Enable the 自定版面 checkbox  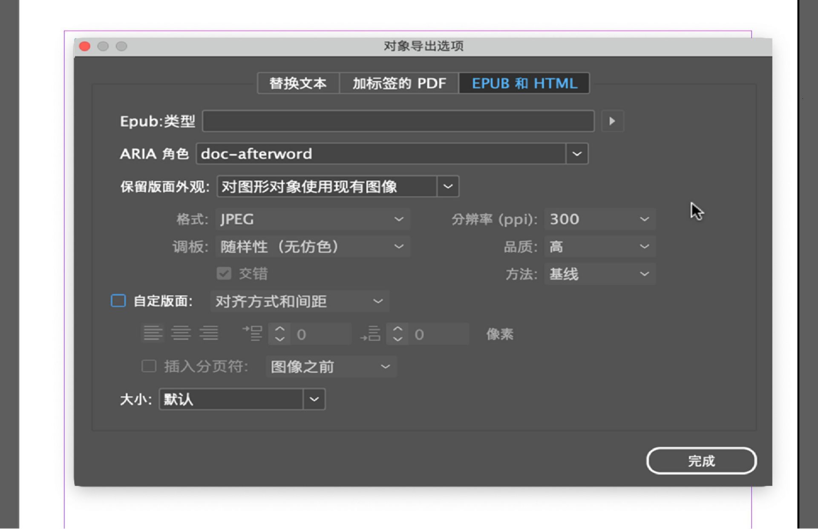(118, 301)
